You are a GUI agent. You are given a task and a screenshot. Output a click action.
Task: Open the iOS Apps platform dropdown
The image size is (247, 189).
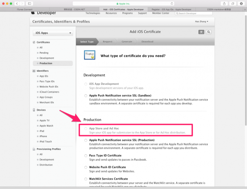53,33
